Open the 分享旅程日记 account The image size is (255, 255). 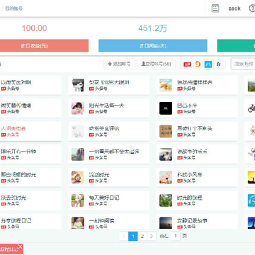point(16,221)
